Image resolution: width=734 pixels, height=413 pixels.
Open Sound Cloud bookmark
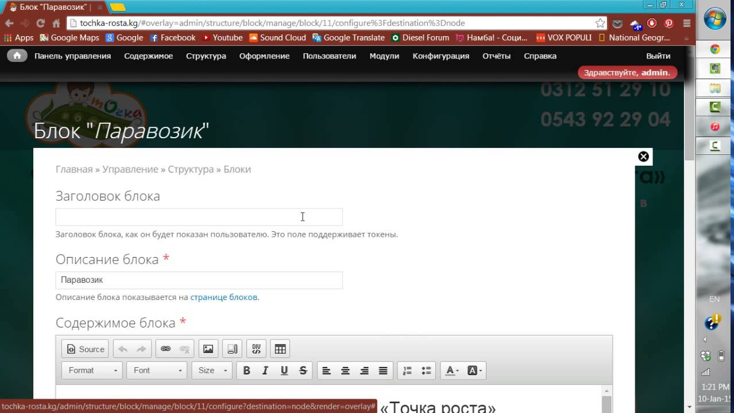point(277,37)
